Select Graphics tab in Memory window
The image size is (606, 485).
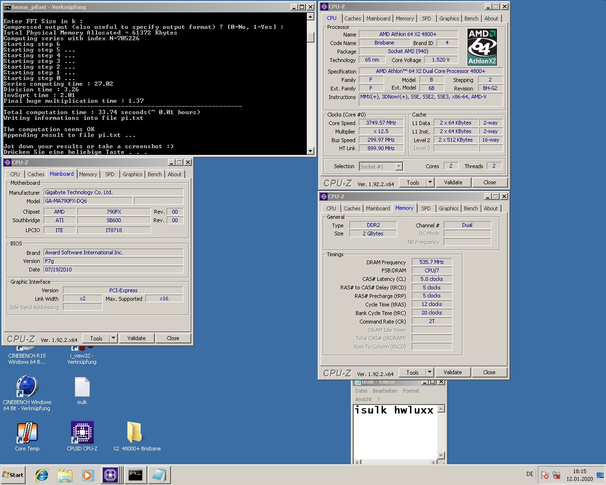tap(448, 208)
